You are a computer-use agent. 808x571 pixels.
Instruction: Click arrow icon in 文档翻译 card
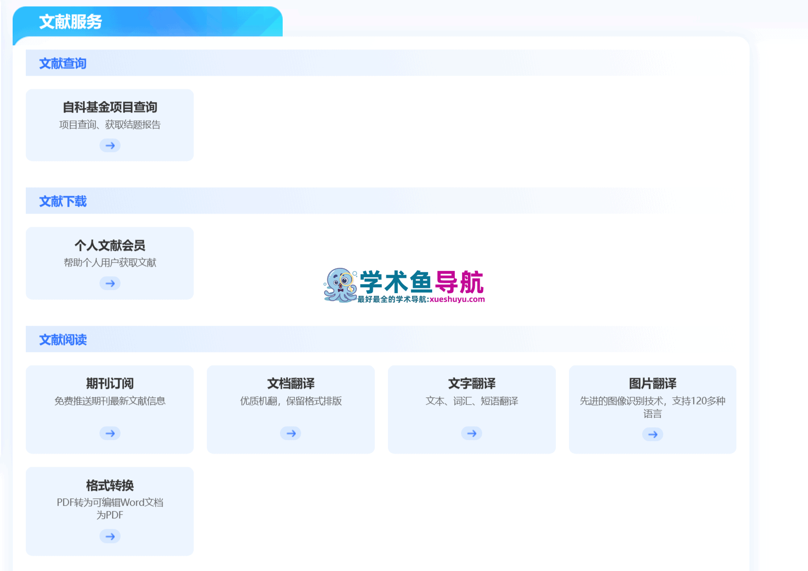291,433
